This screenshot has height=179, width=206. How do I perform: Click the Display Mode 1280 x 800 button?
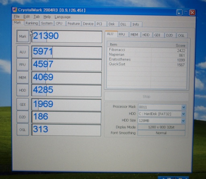[161, 127]
